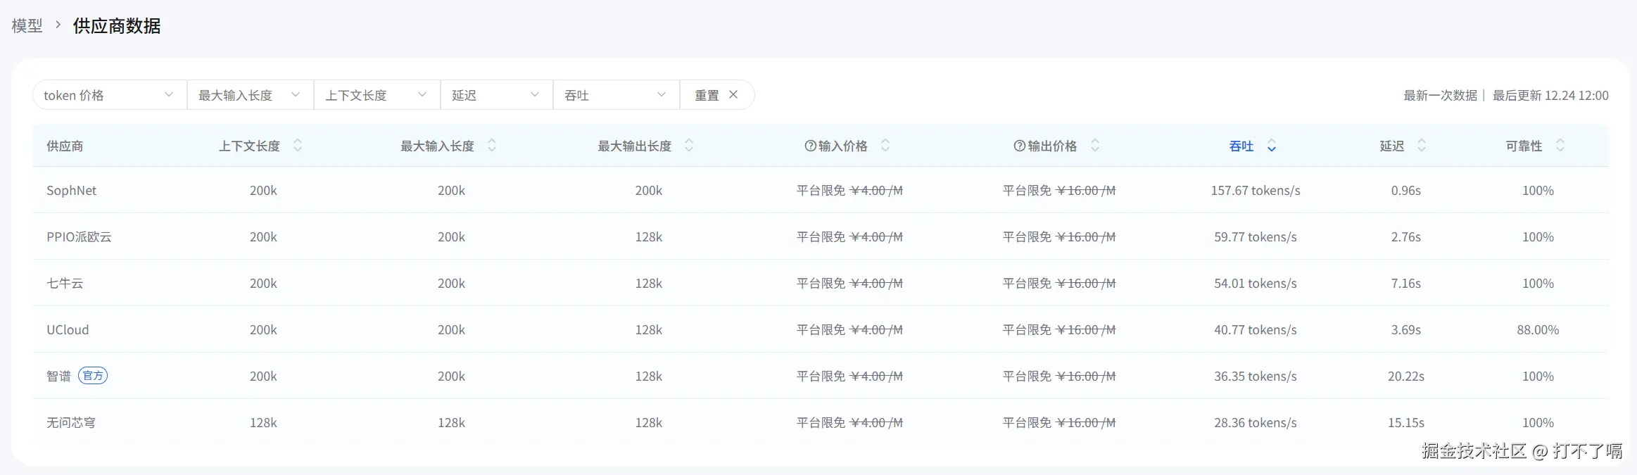Sort by 上下文长度 column sort icon
Image resolution: width=1637 pixels, height=475 pixels.
click(x=298, y=146)
